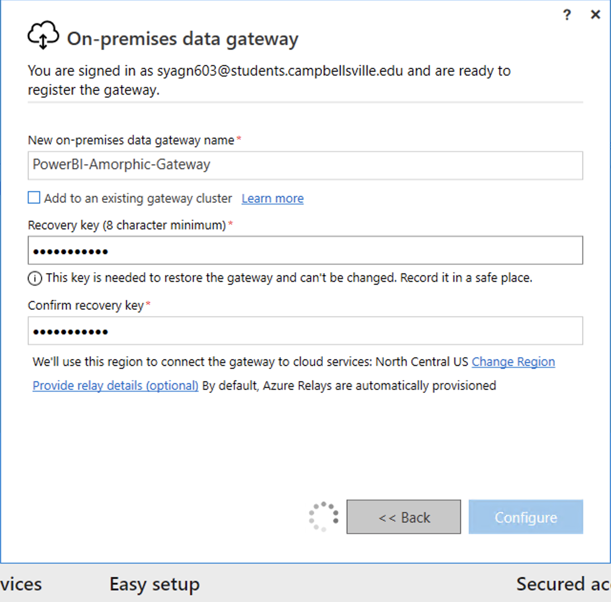Click the Configure button

[526, 517]
